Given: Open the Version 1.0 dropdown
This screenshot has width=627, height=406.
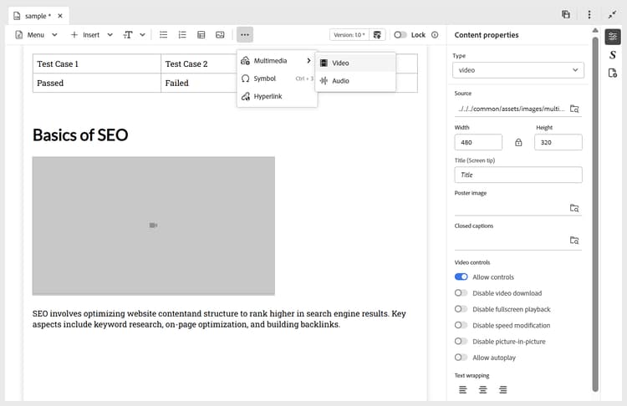Looking at the screenshot, I should pos(349,35).
